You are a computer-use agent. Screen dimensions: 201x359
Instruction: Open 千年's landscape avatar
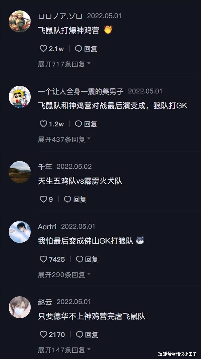point(20,172)
